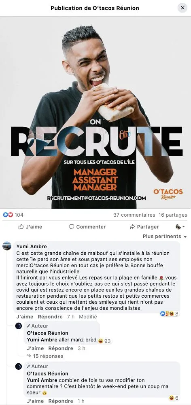191x405 pixels.
Task: Reply to Yumi Ambre's comment via Répondre
Action: (x=50, y=317)
